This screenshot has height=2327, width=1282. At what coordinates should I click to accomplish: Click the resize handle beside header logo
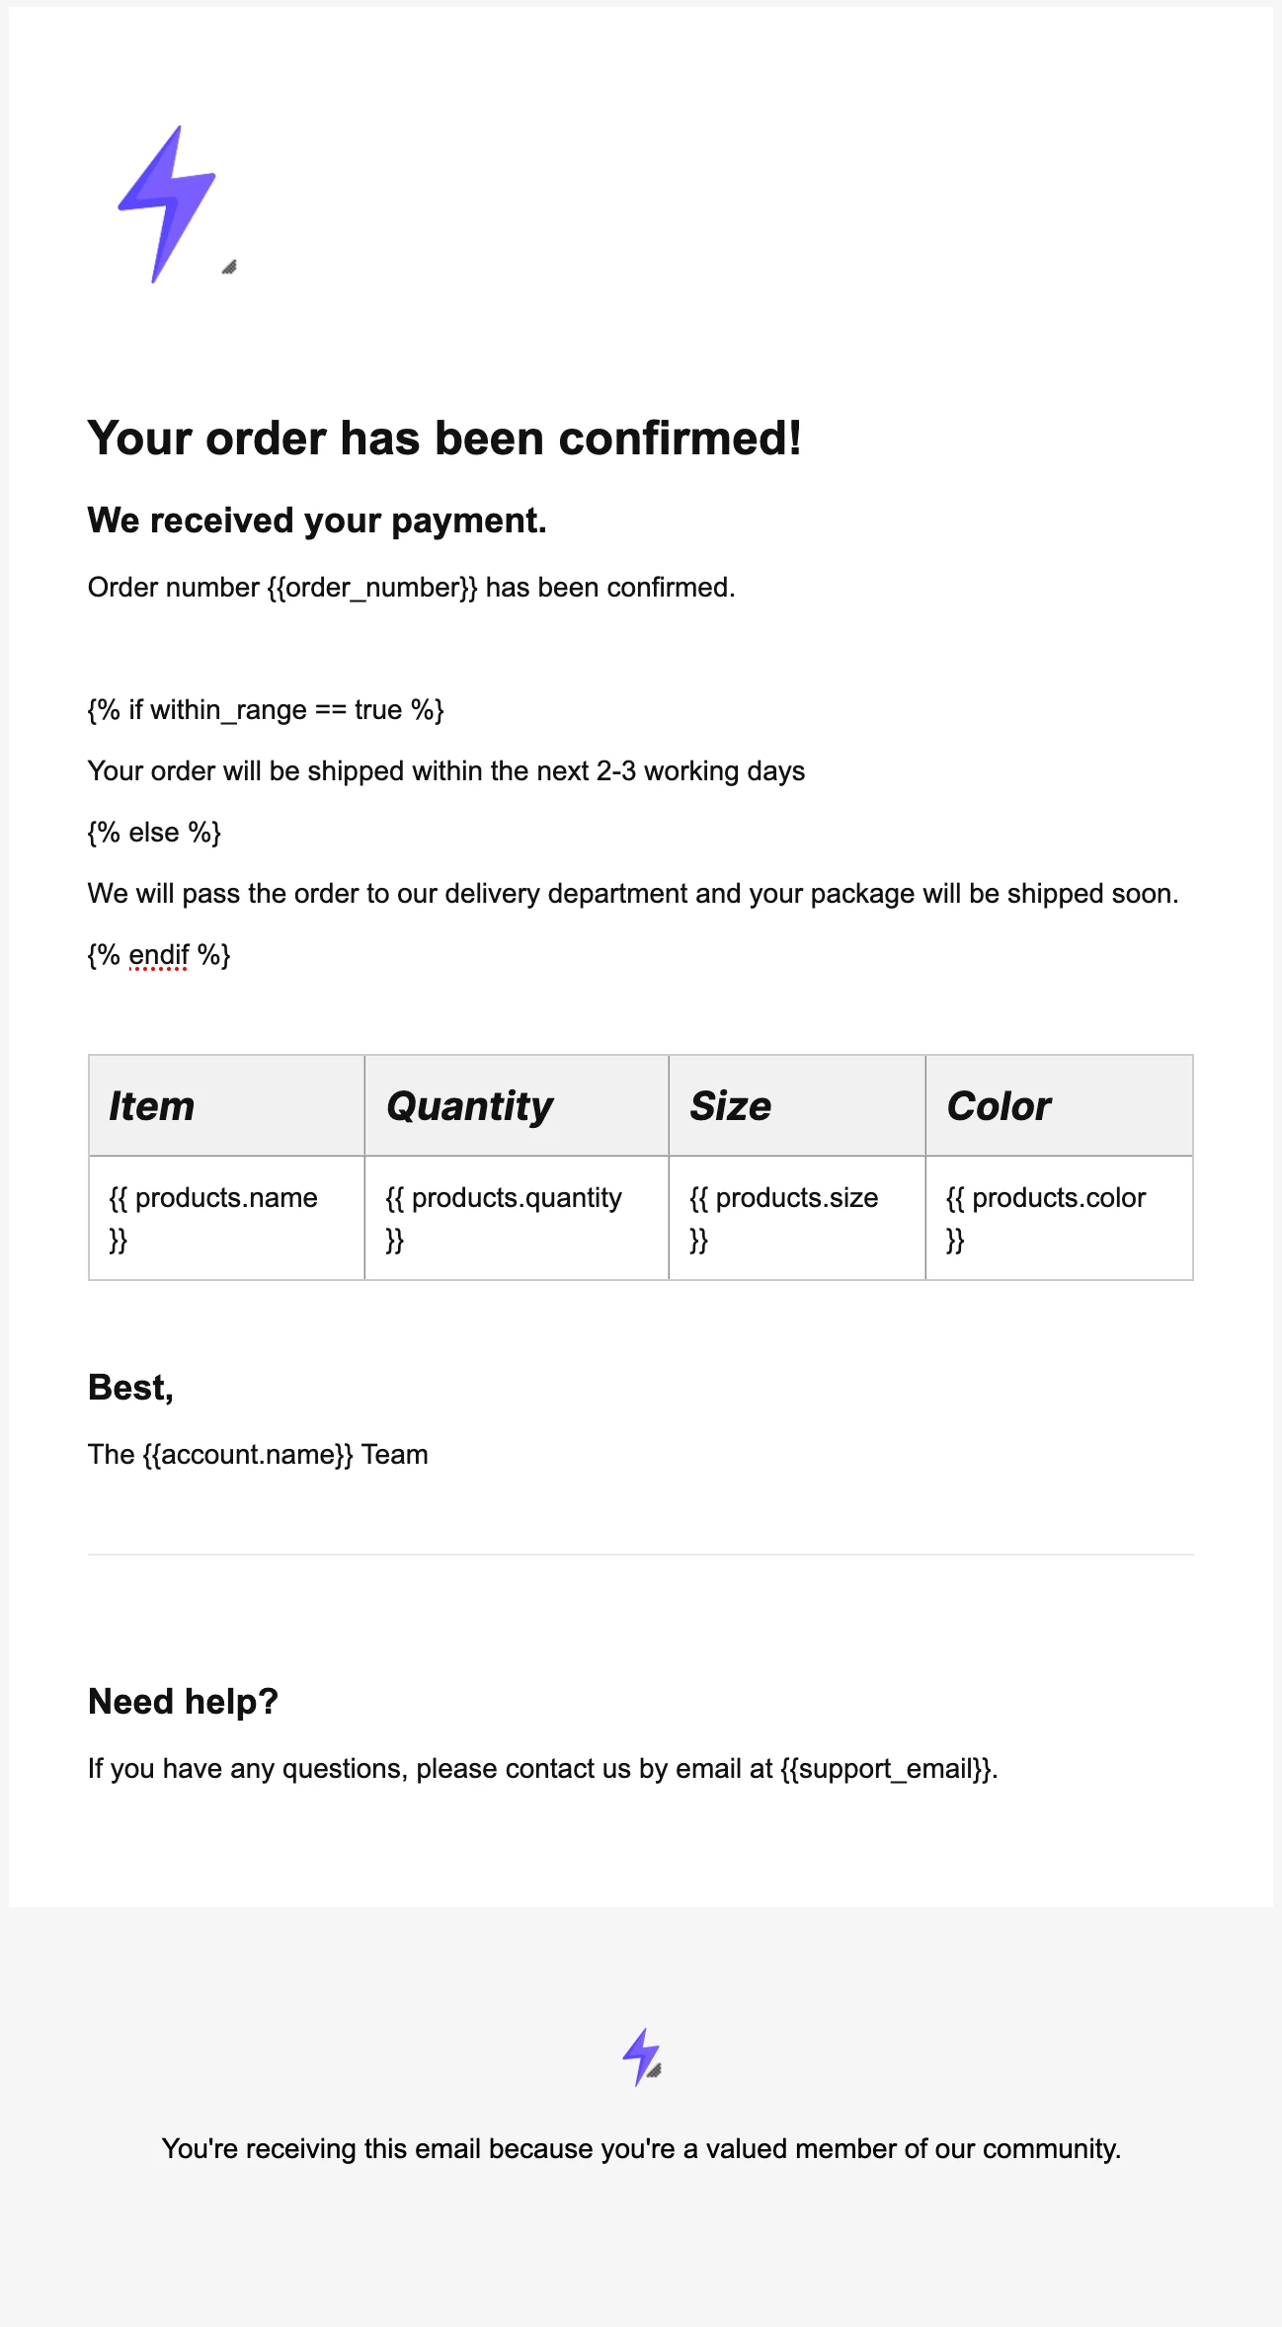tap(229, 267)
